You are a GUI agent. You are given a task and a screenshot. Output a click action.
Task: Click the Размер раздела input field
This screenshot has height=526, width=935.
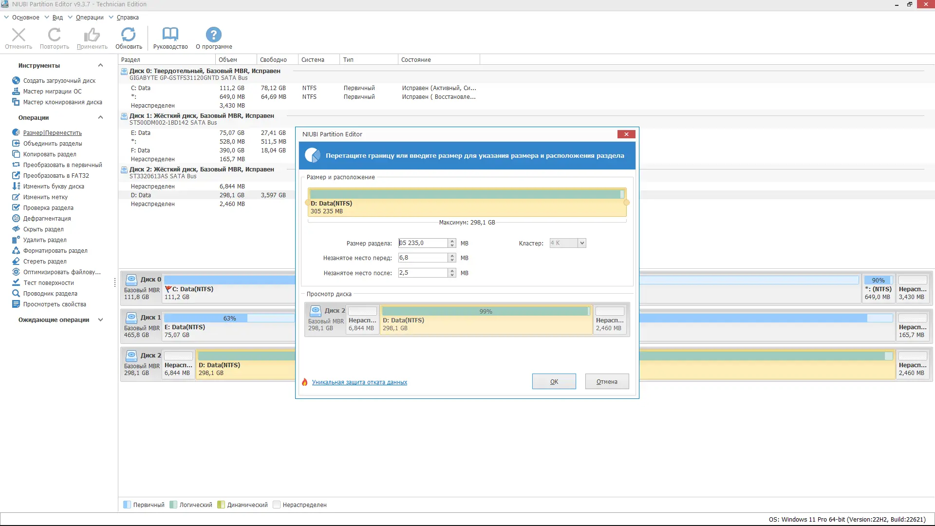coord(423,243)
